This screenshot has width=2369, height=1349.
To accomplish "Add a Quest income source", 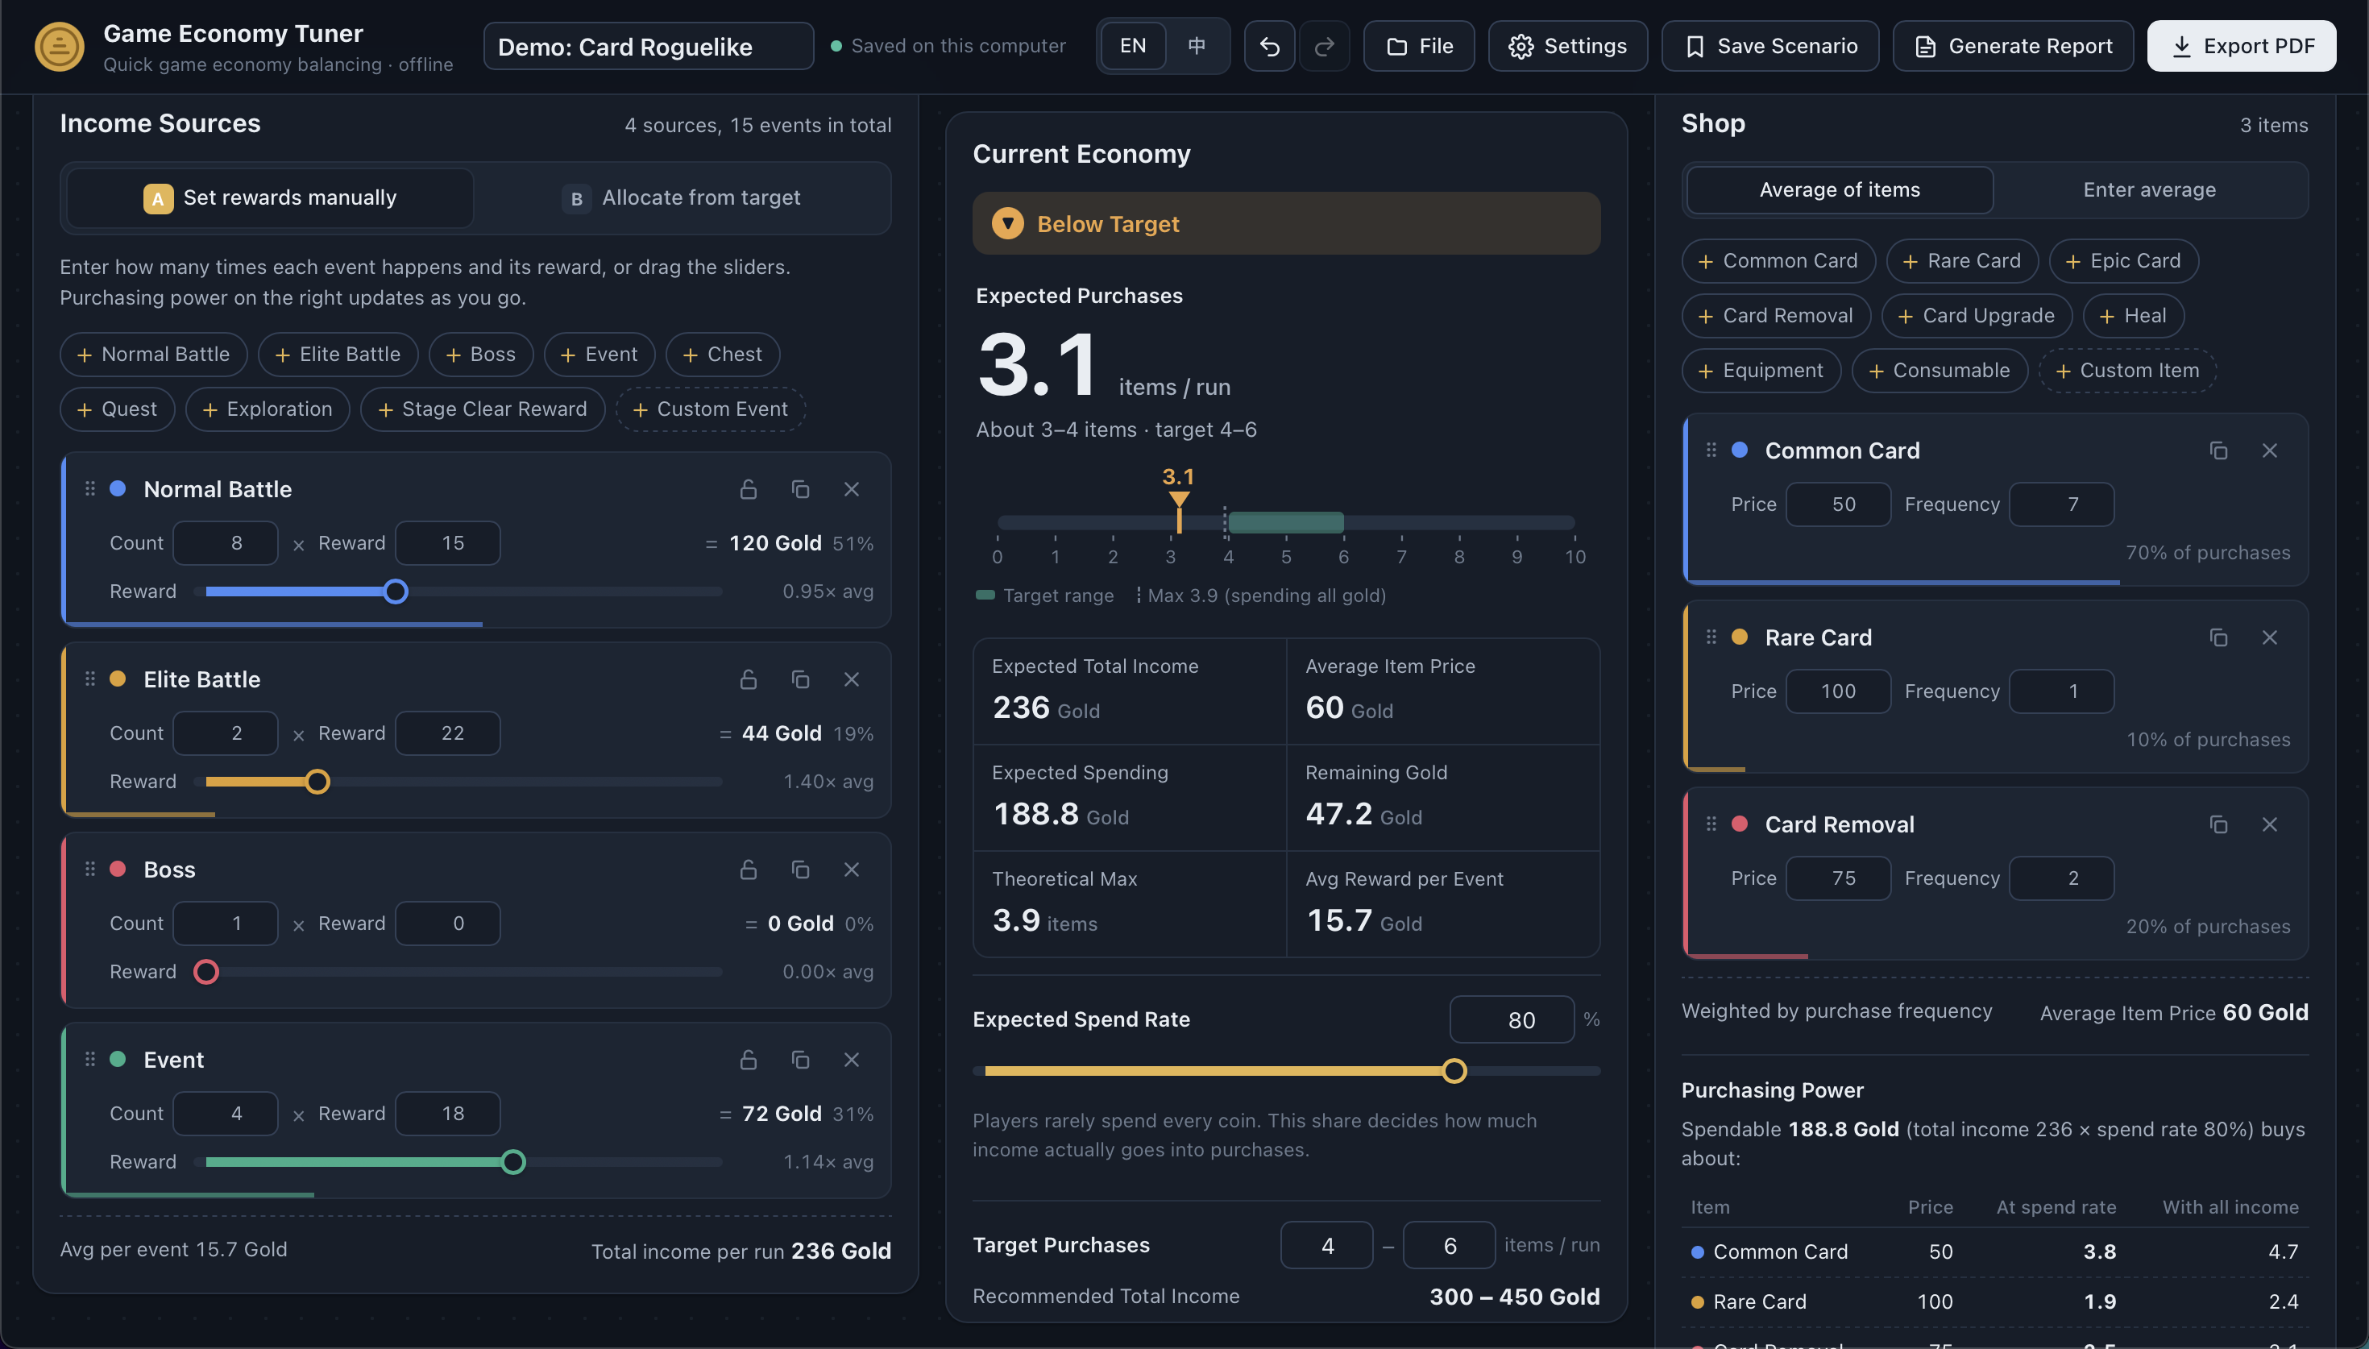I will pos(118,409).
